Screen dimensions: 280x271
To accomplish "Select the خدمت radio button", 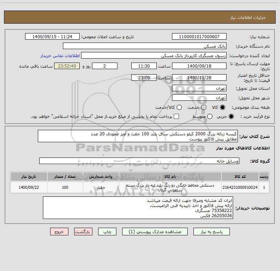I will 204,107.
